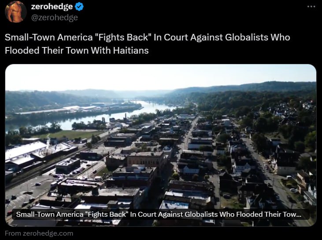
Task: Open zerohedge's profile avatar picture
Action: (x=16, y=11)
